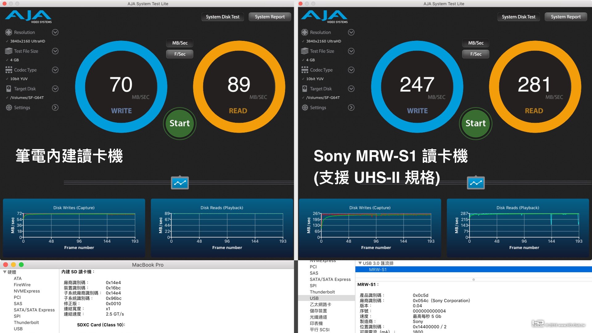Click the Resolution gear icon in left window
This screenshot has width=592, height=333.
9,32
